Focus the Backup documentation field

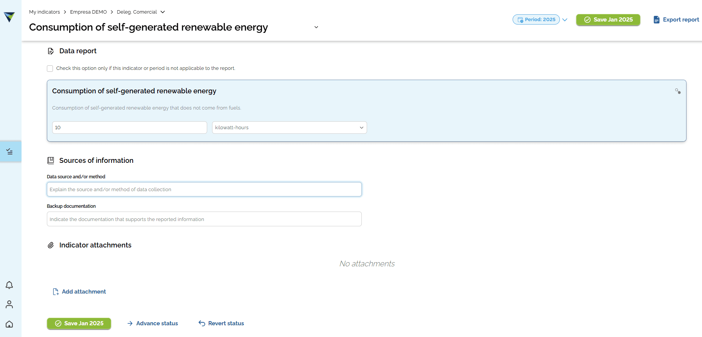tap(204, 219)
